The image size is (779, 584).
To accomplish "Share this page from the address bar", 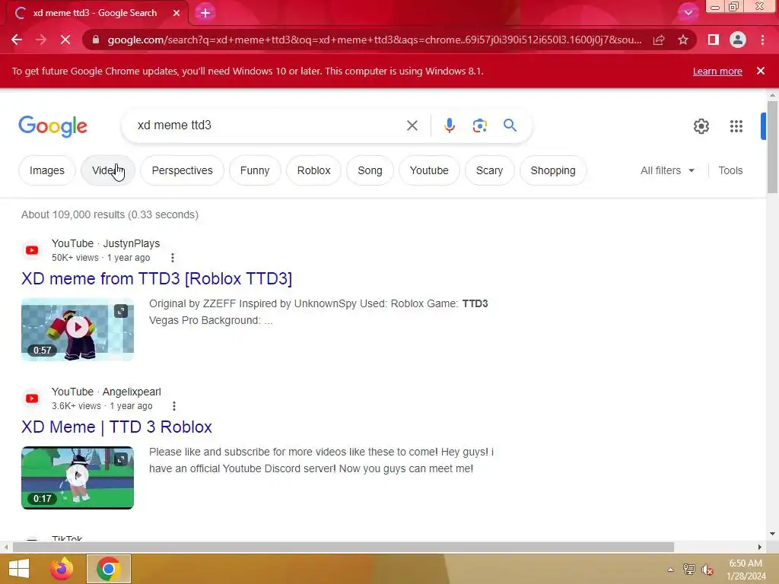I will pos(659,40).
